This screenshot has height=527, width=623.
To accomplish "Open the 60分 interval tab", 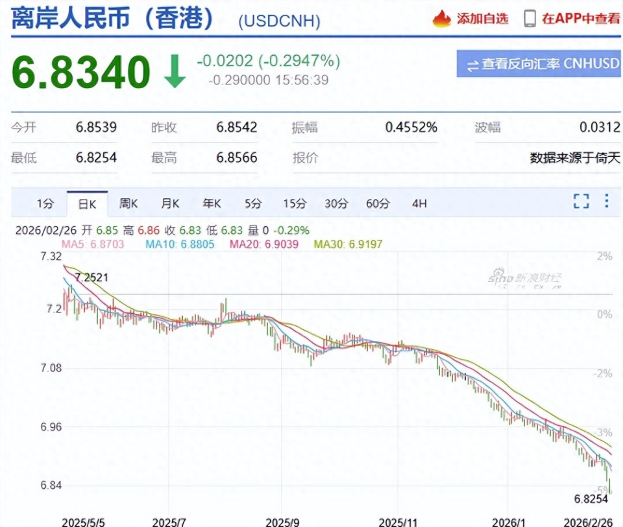I will pos(378,203).
